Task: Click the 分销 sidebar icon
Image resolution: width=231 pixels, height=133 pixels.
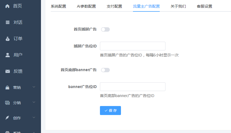Action: (x=8, y=103)
